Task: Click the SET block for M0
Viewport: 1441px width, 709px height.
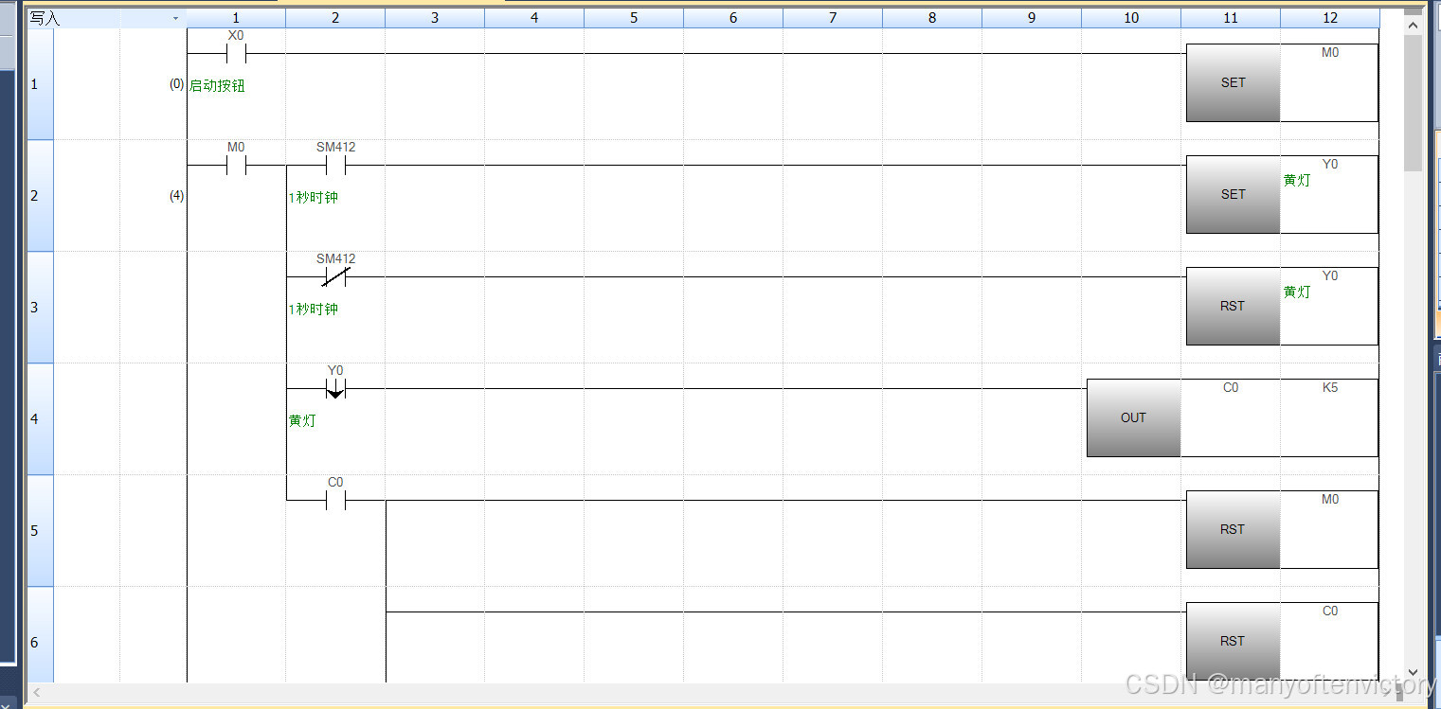Action: 1233,83
